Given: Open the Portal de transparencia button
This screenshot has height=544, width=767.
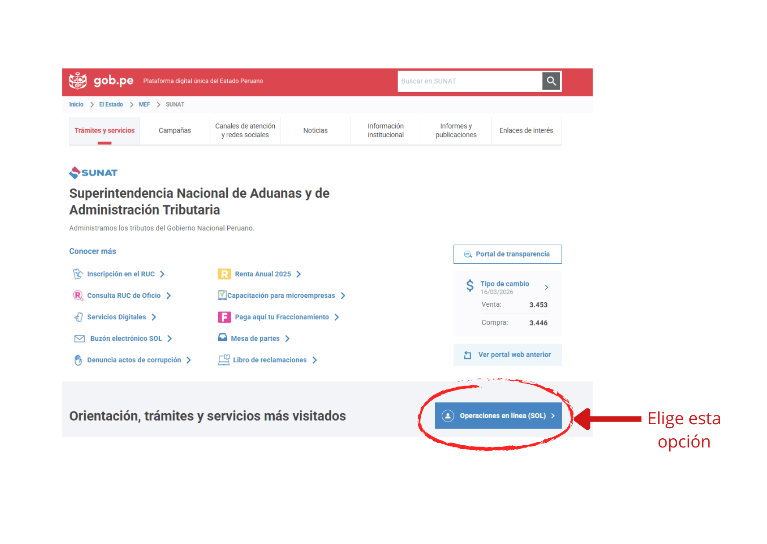Looking at the screenshot, I should pyautogui.click(x=507, y=254).
